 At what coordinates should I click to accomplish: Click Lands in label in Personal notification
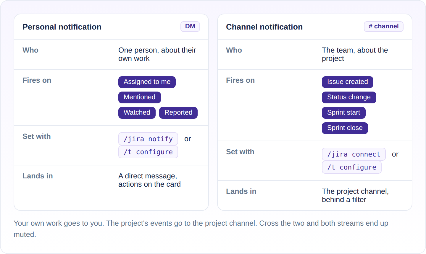(38, 176)
